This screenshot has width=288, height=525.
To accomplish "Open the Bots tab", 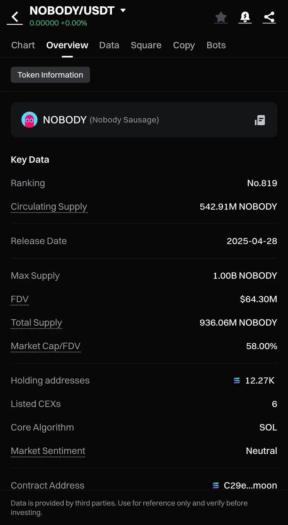I will (x=216, y=45).
